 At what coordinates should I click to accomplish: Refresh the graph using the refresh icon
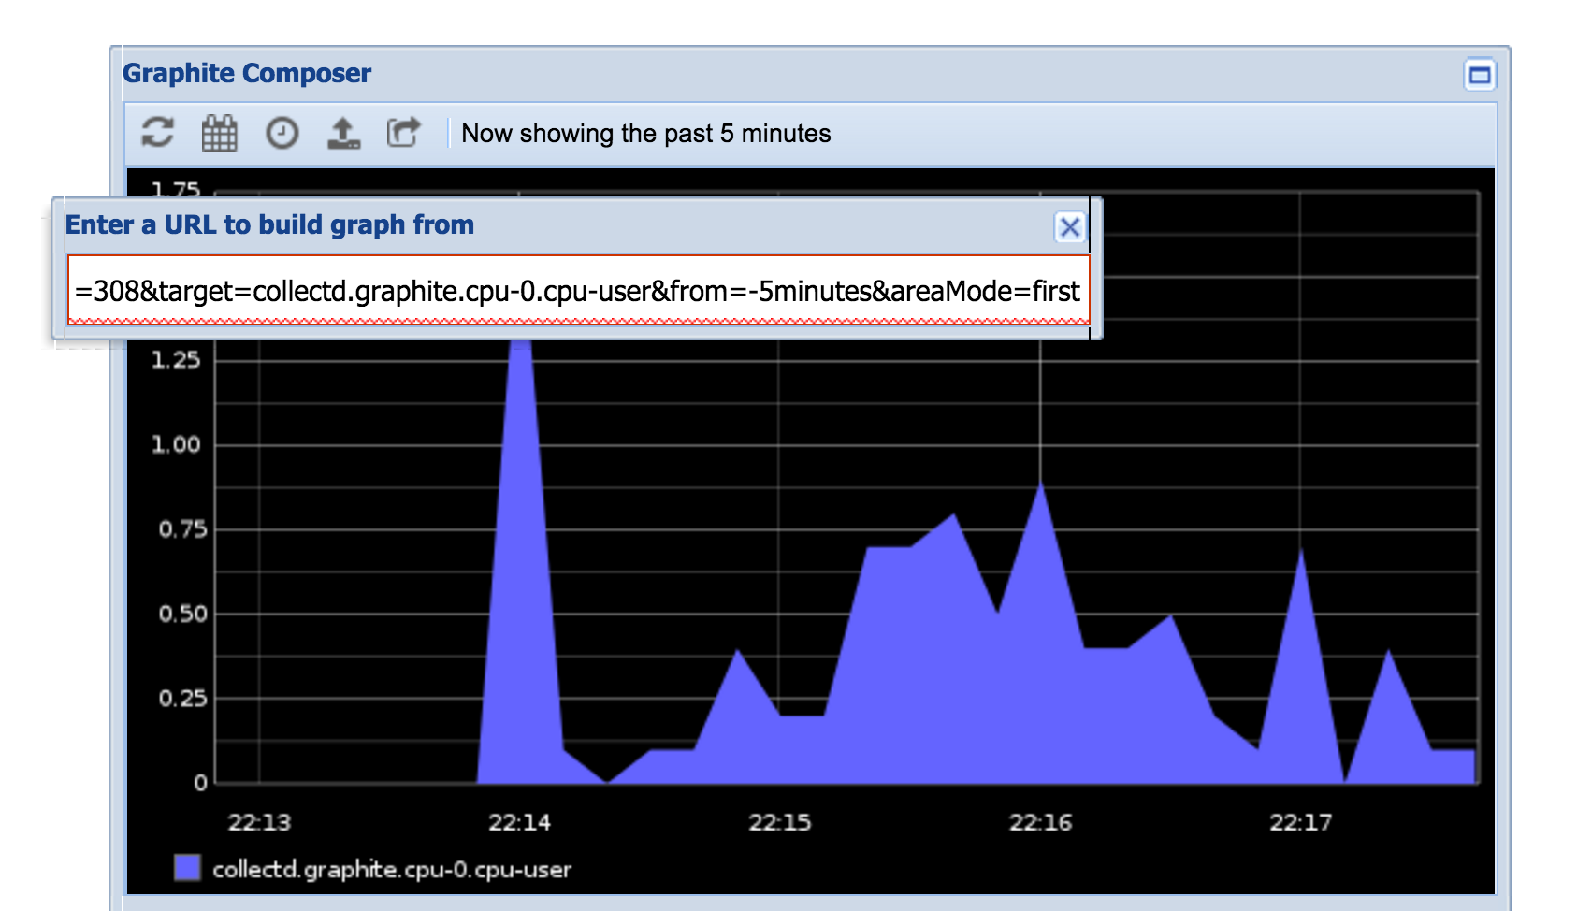[x=157, y=133]
